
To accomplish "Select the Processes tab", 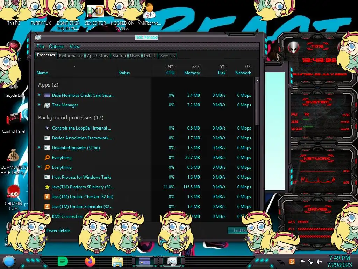I will point(46,55).
